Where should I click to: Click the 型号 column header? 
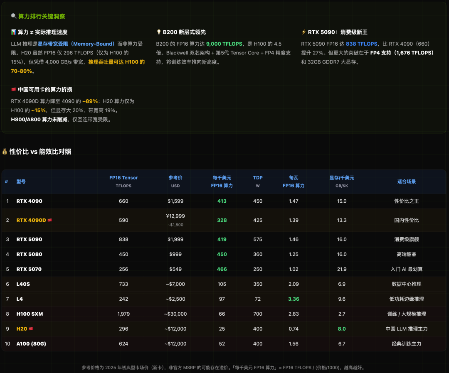coord(21,182)
